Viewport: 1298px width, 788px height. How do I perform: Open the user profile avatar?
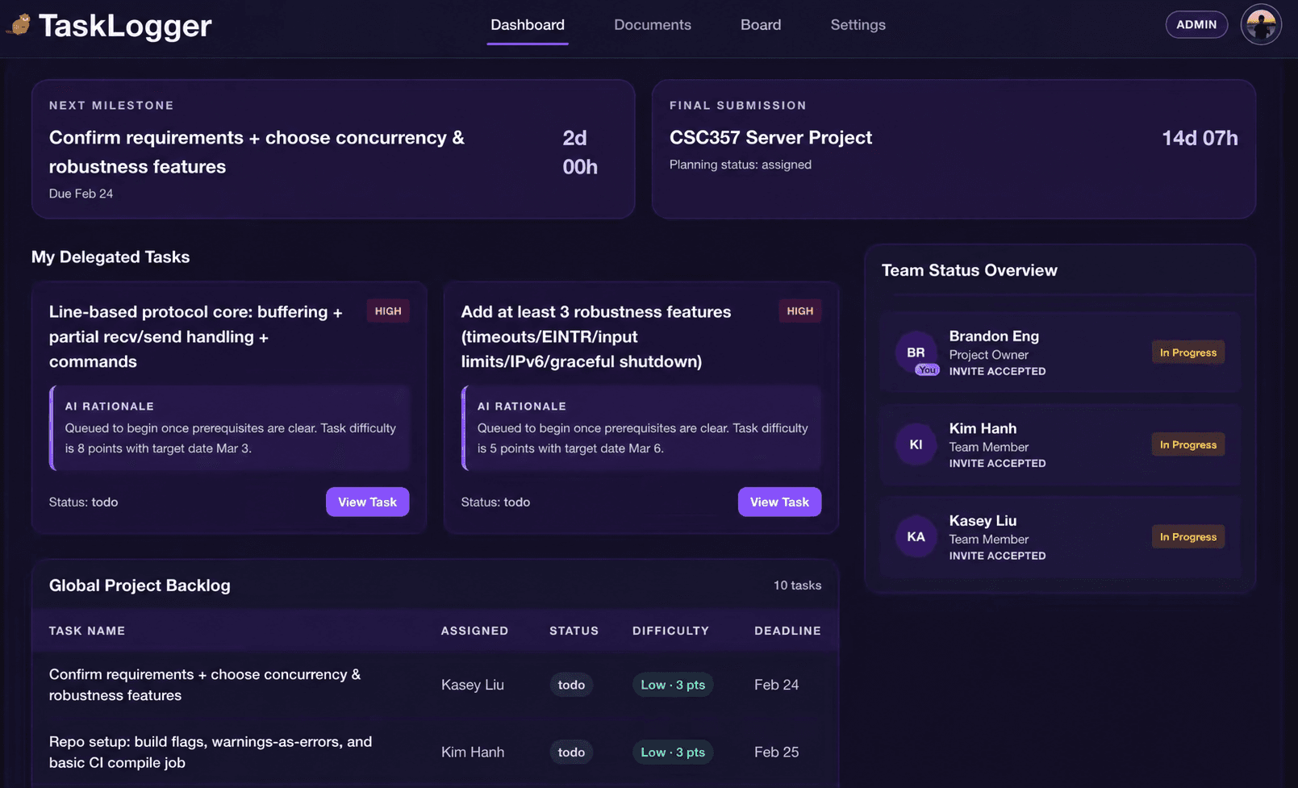tap(1261, 25)
